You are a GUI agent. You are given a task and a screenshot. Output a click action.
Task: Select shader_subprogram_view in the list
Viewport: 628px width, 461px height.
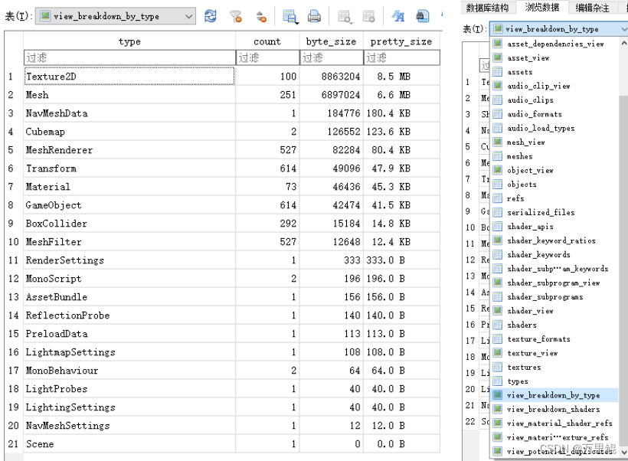pos(555,283)
